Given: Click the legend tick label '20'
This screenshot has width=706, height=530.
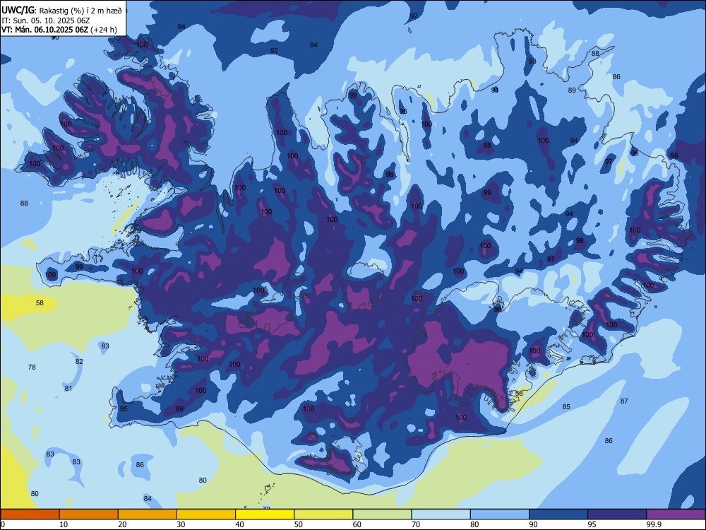Looking at the screenshot, I should coord(122,524).
